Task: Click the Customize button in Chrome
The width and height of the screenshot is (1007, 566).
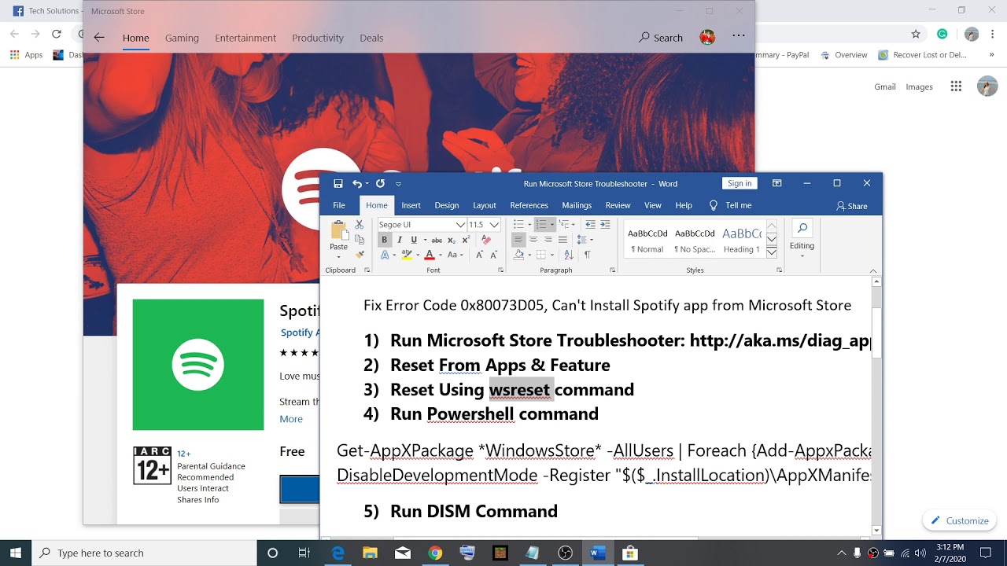Action: pos(960,520)
